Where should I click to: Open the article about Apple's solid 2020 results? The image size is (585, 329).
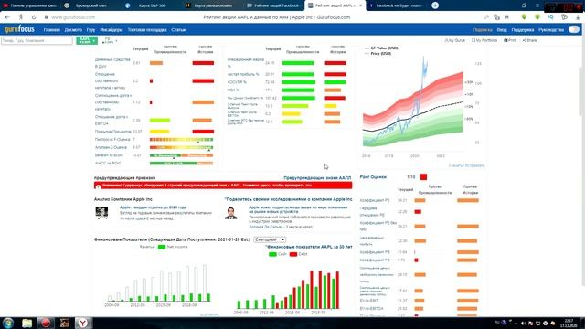pyautogui.click(x=153, y=207)
